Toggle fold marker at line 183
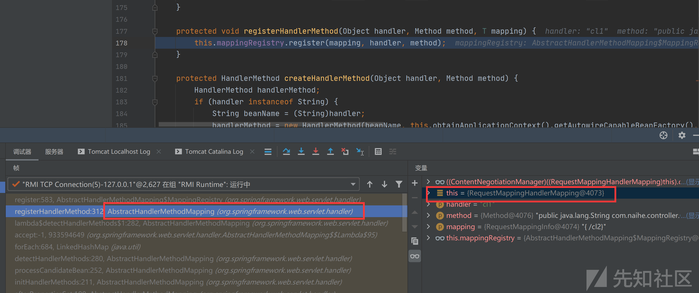699x293 pixels. point(155,102)
